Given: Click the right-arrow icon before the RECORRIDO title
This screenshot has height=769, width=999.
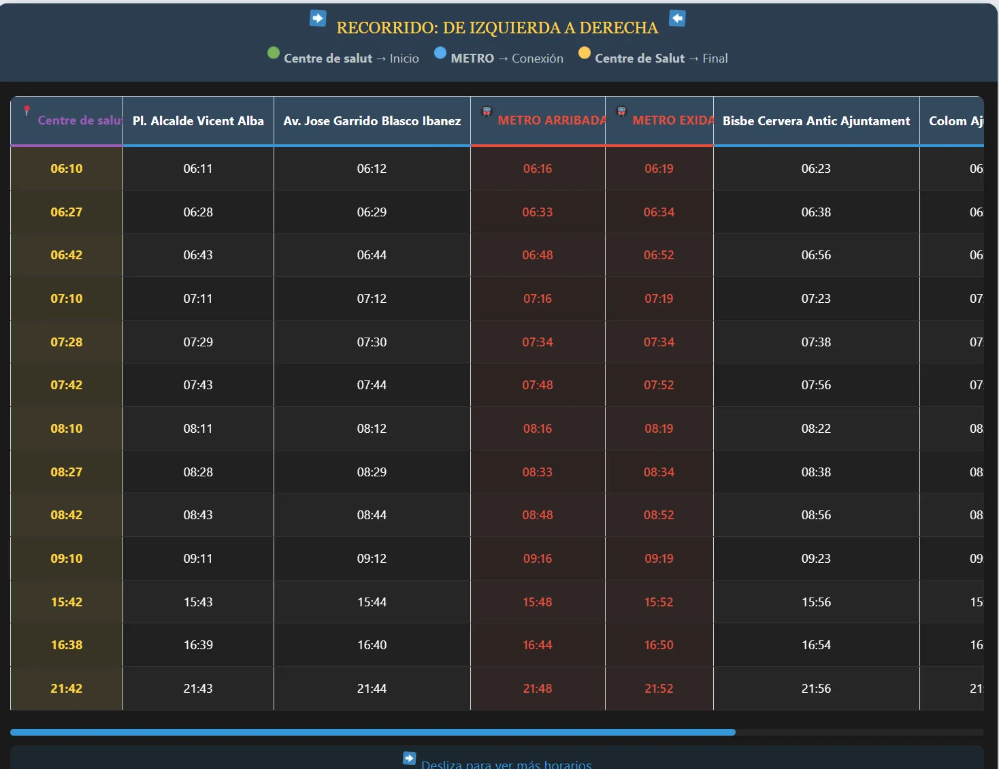Looking at the screenshot, I should [x=318, y=18].
